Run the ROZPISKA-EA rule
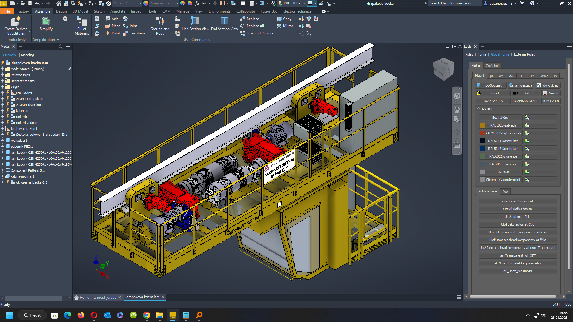 (493, 101)
